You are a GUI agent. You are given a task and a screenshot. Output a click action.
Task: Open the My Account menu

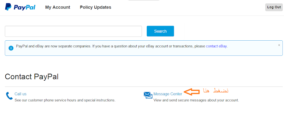tap(58, 7)
